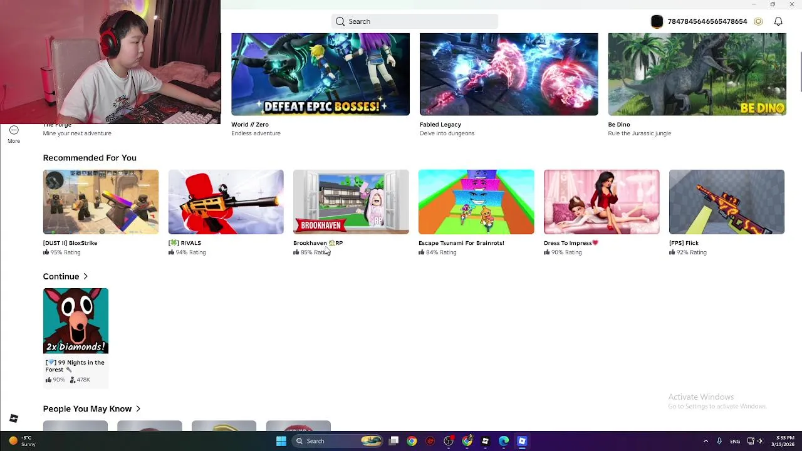The height and width of the screenshot is (451, 802).
Task: Open the black Roblox Studio taskbar icon
Action: tap(485, 441)
